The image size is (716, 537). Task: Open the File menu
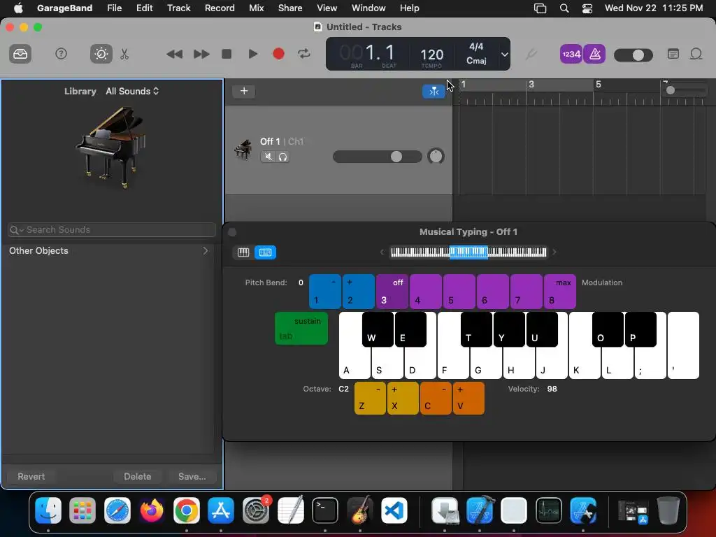[114, 8]
